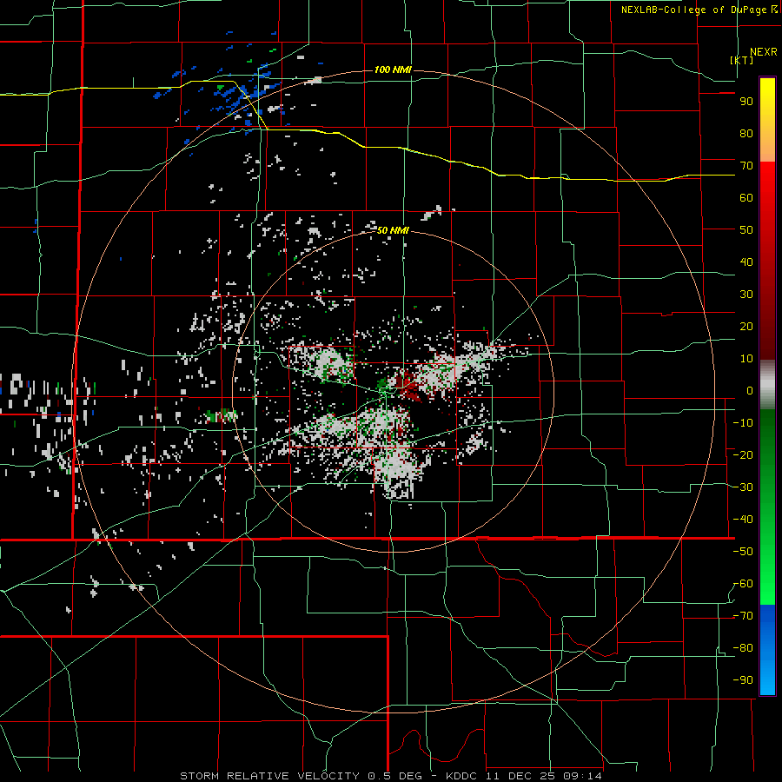Click the "40" value on the velocity scale
Viewport: 782px width, 782px height.
click(x=746, y=262)
